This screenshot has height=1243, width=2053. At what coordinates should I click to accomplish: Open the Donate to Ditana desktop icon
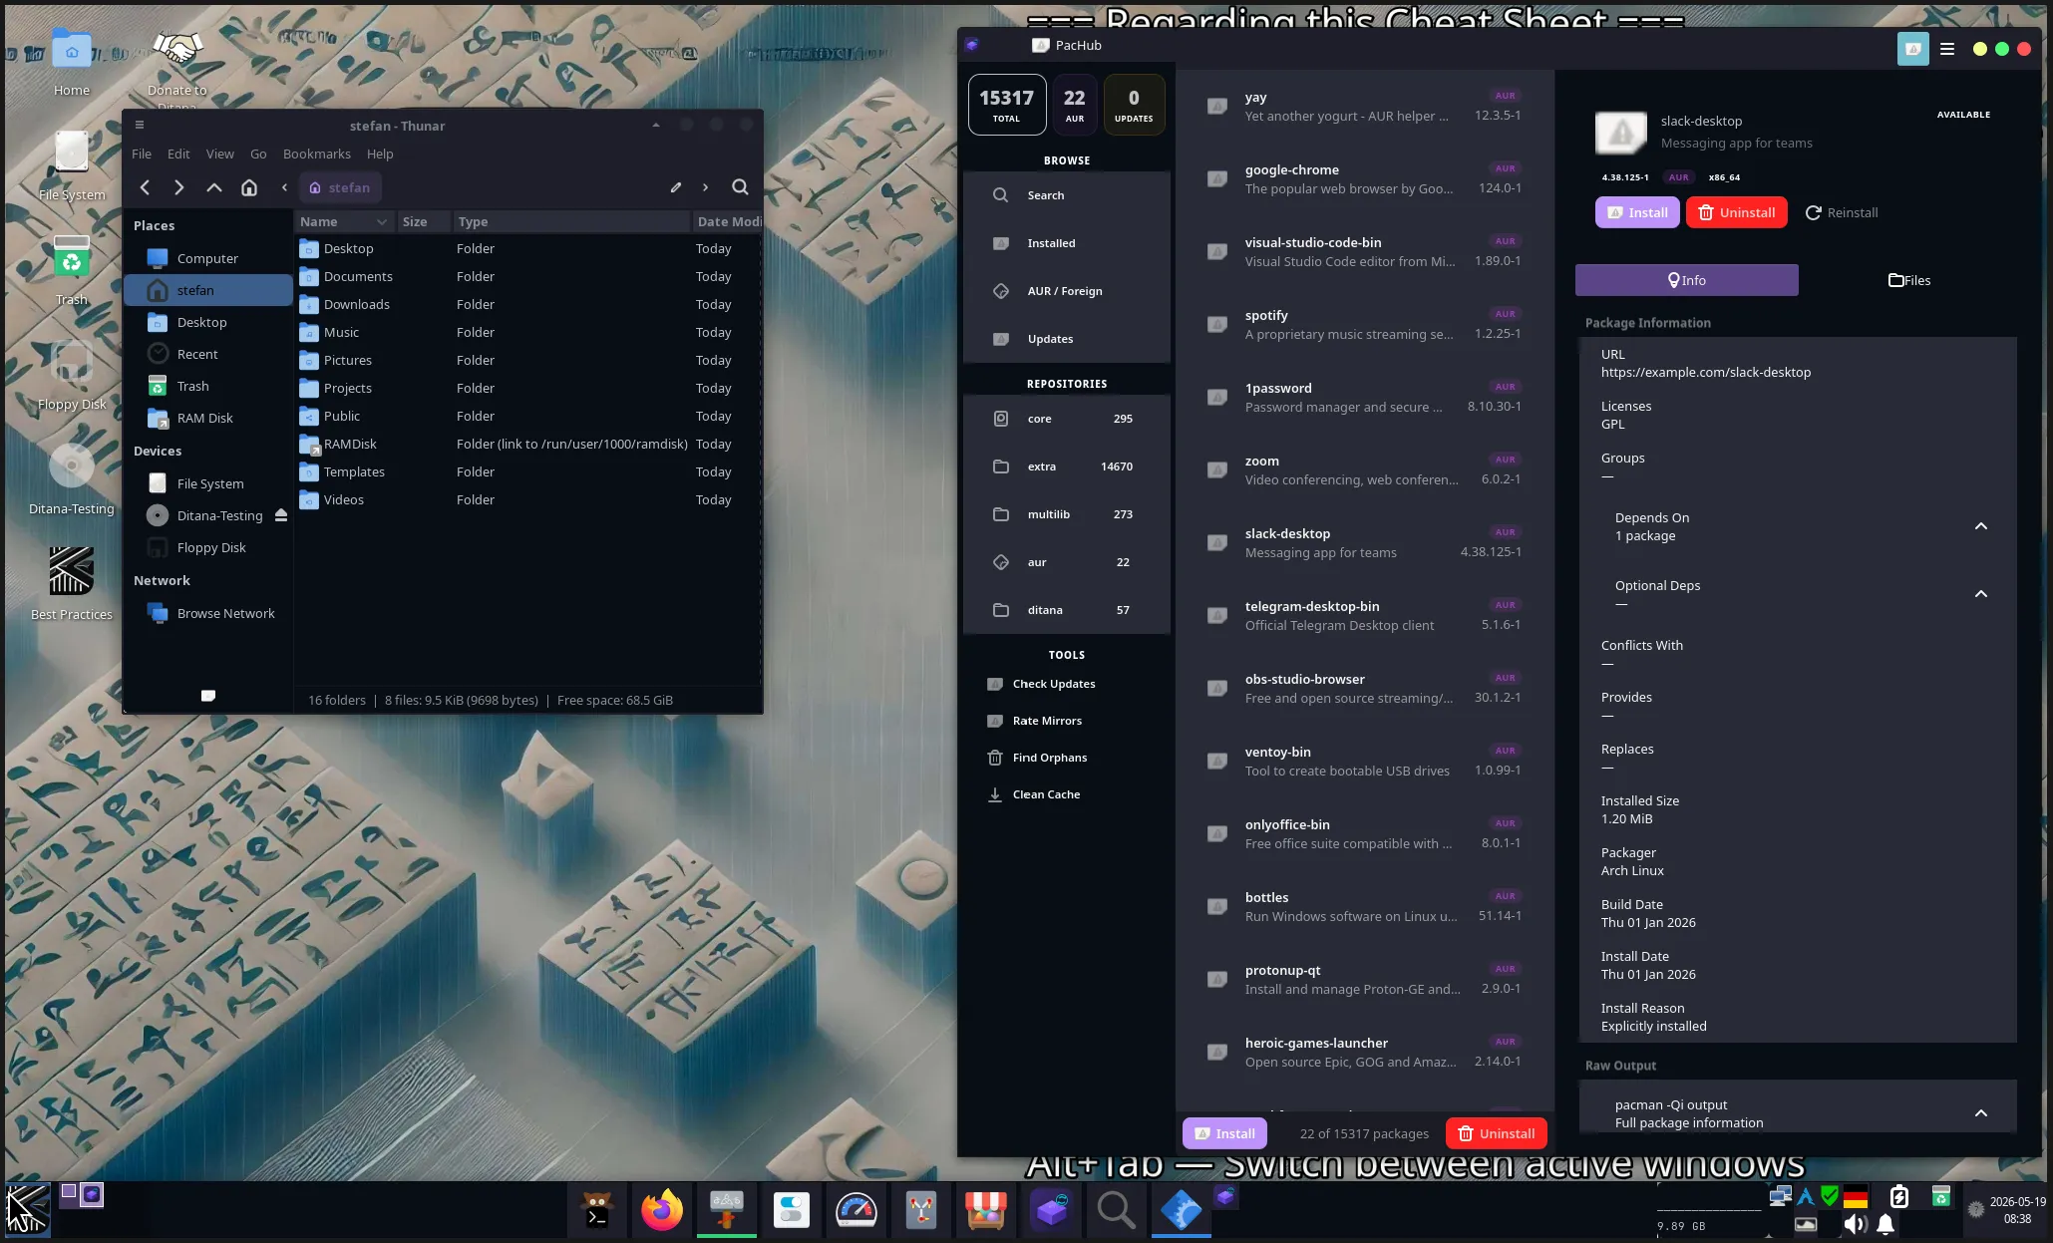coord(177,66)
